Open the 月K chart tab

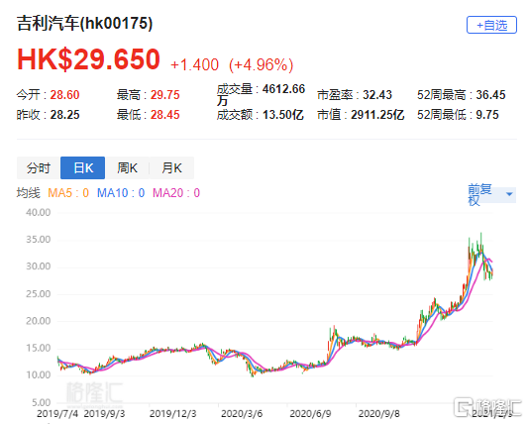click(x=171, y=167)
